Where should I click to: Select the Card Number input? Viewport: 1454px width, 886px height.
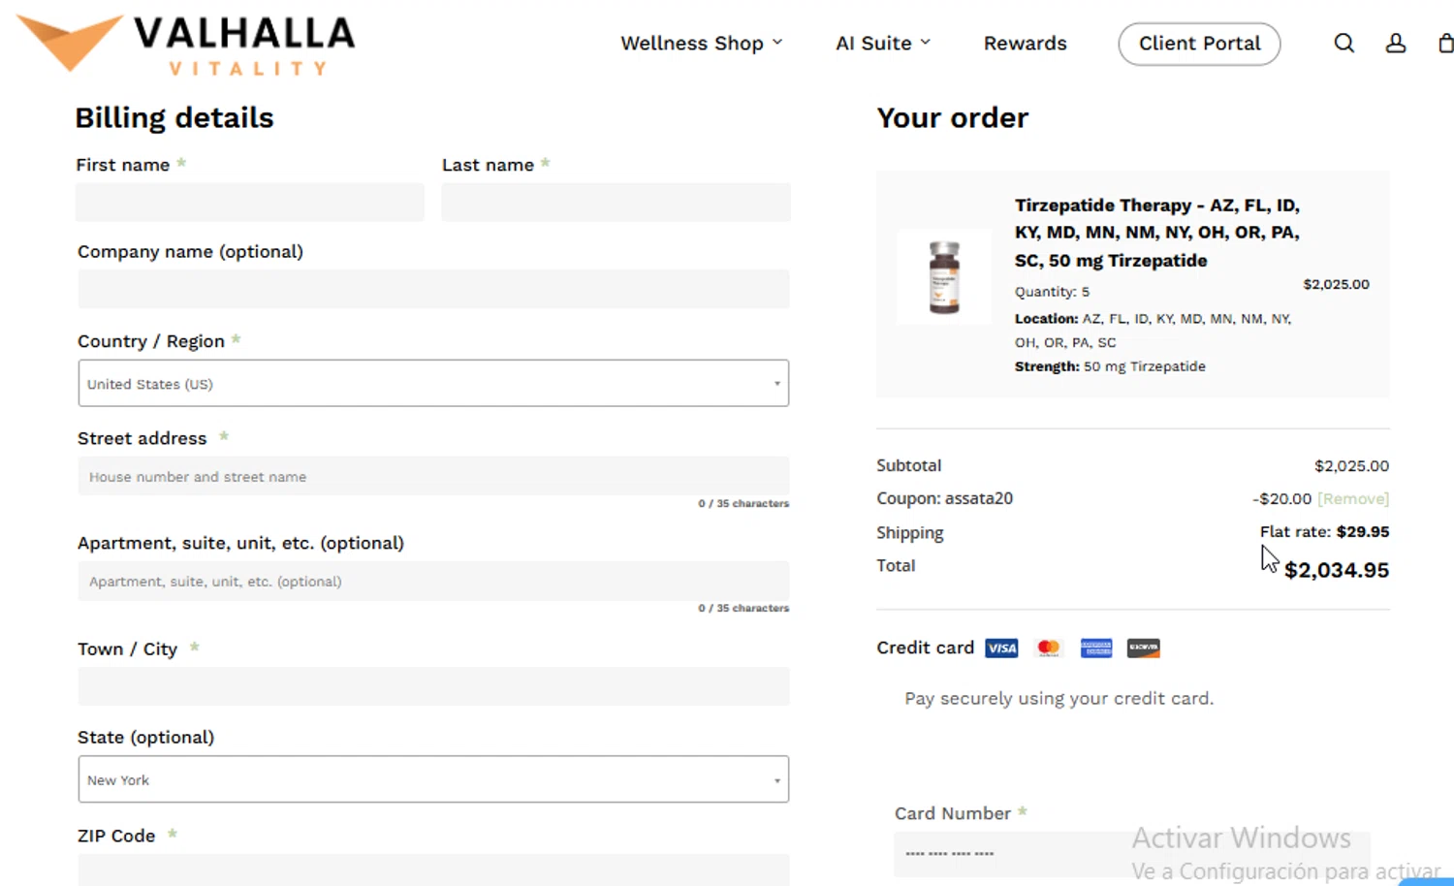click(x=1008, y=854)
